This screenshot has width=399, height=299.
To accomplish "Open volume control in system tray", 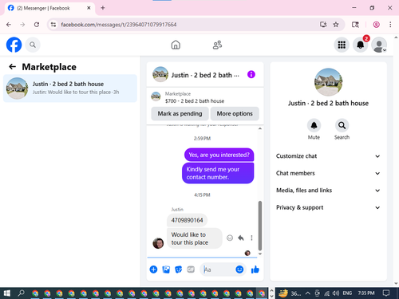I will point(335,293).
